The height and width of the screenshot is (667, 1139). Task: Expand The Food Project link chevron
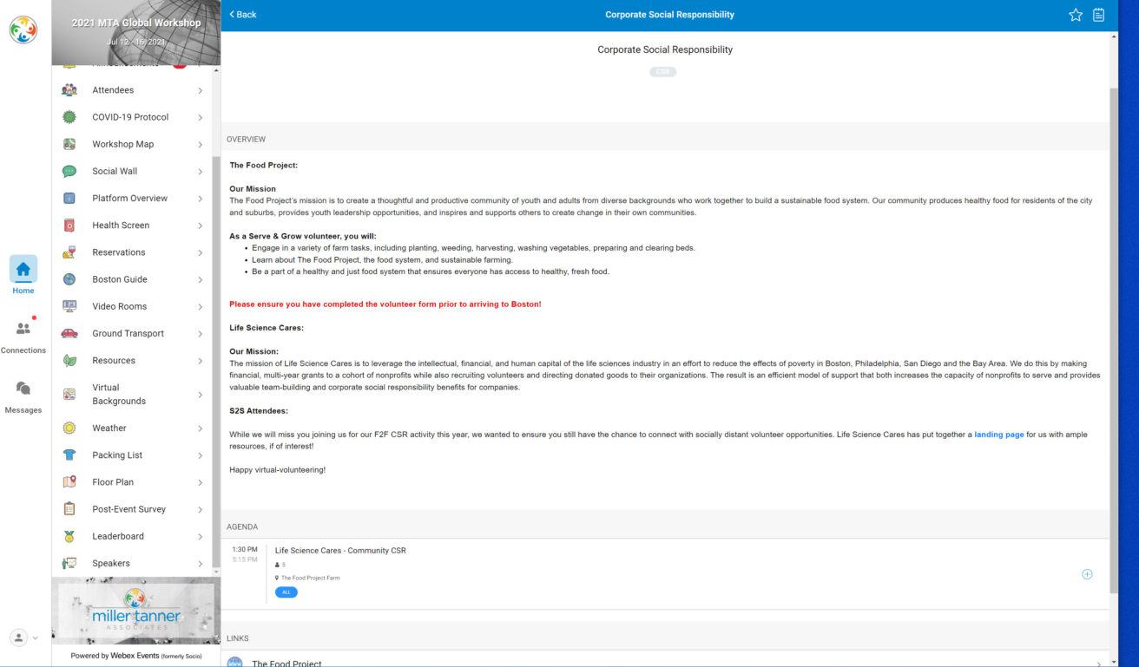coord(1099,664)
